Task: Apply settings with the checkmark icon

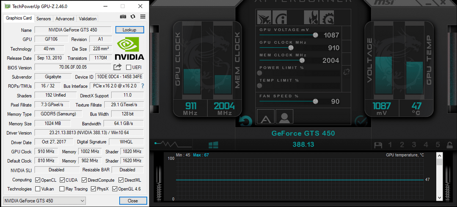Action: (361, 121)
